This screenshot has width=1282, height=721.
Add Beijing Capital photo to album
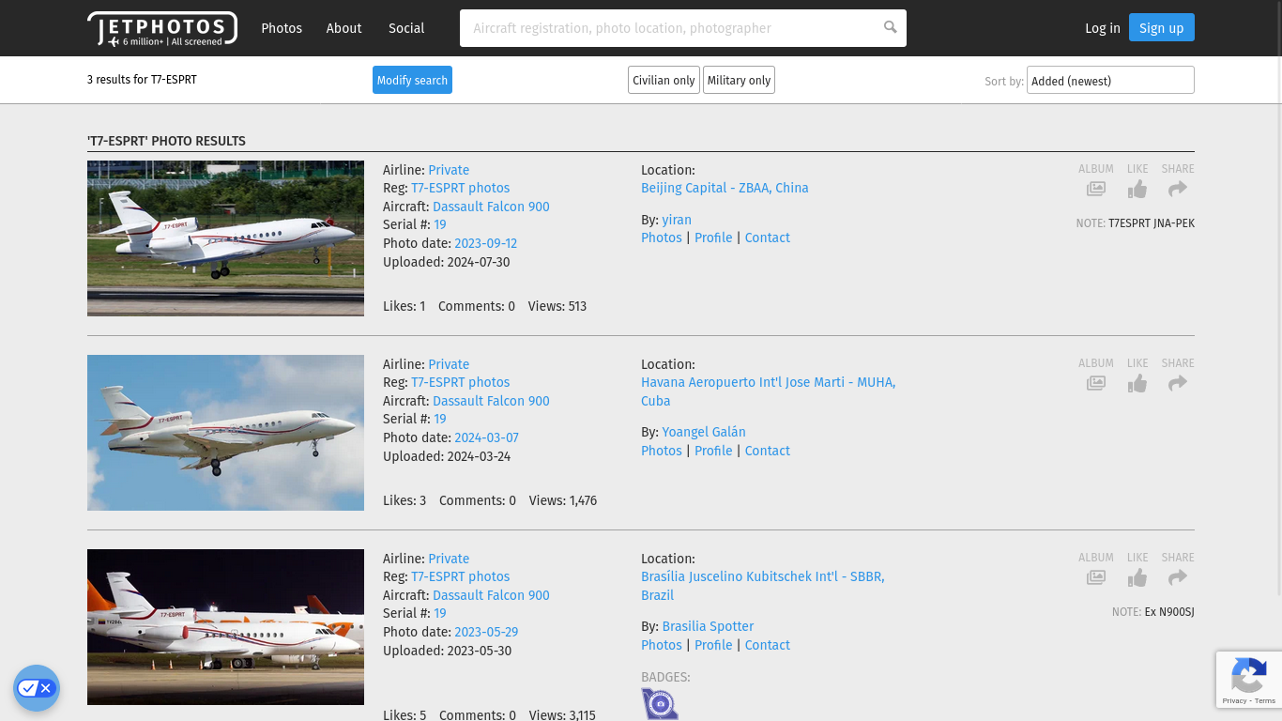tap(1096, 189)
